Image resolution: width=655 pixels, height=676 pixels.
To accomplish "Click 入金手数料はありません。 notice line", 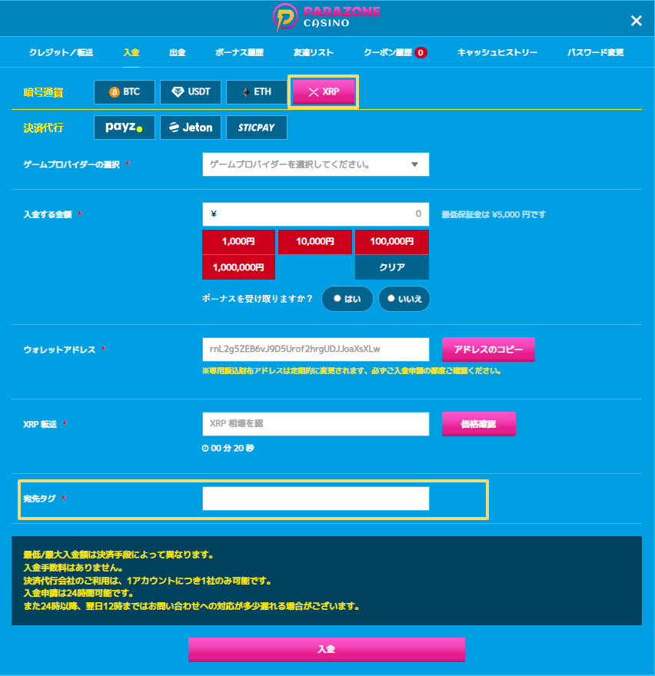I will tap(73, 568).
